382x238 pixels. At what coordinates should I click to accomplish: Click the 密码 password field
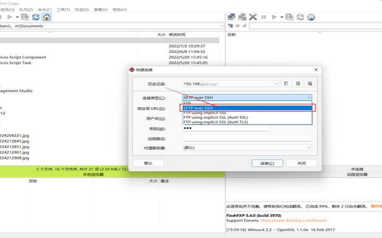tap(226, 128)
